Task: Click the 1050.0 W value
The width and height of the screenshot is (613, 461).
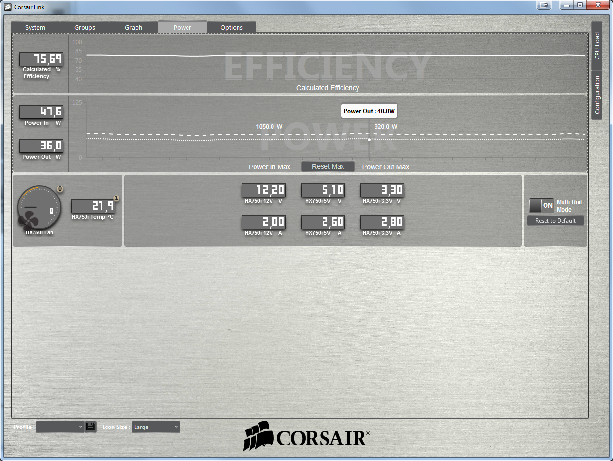Action: point(269,127)
